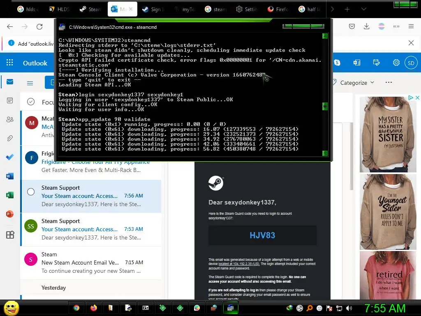Open the My Day pane icon in Outlook header
The height and width of the screenshot is (316, 421).
click(377, 63)
